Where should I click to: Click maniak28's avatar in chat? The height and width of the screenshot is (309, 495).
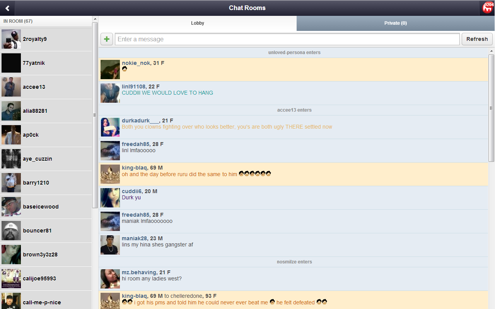pos(110,245)
